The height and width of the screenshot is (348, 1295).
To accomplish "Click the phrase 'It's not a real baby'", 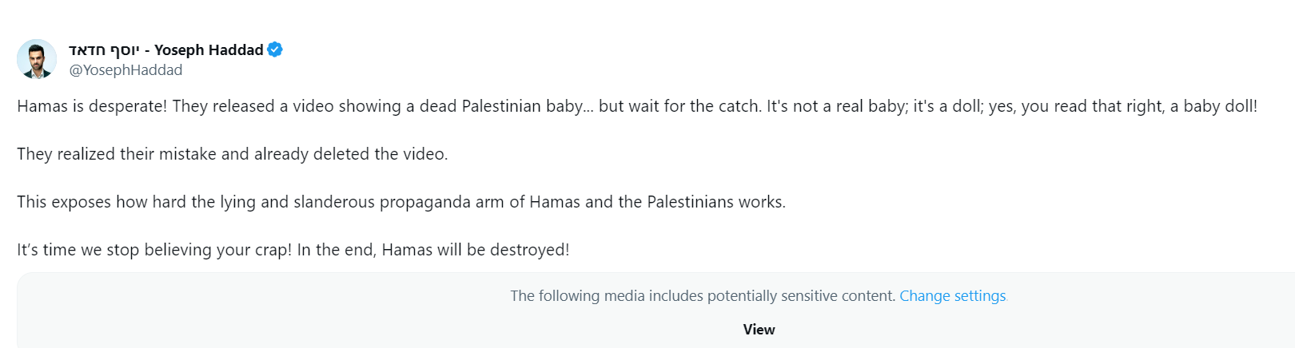I will [x=836, y=106].
